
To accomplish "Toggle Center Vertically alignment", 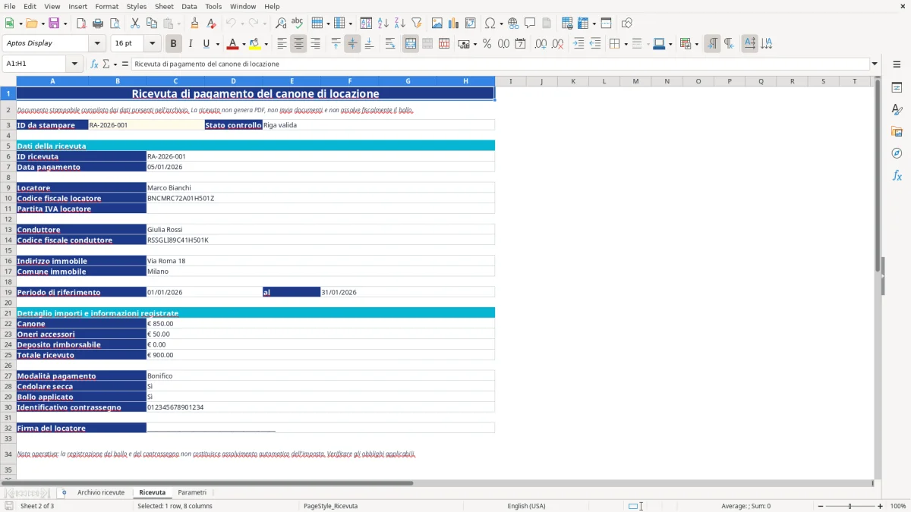I will tap(352, 44).
